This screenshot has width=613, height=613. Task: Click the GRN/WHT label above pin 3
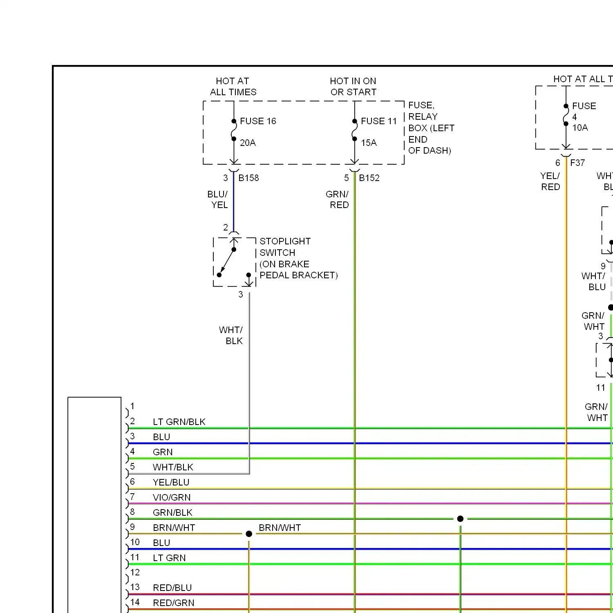coord(593,321)
